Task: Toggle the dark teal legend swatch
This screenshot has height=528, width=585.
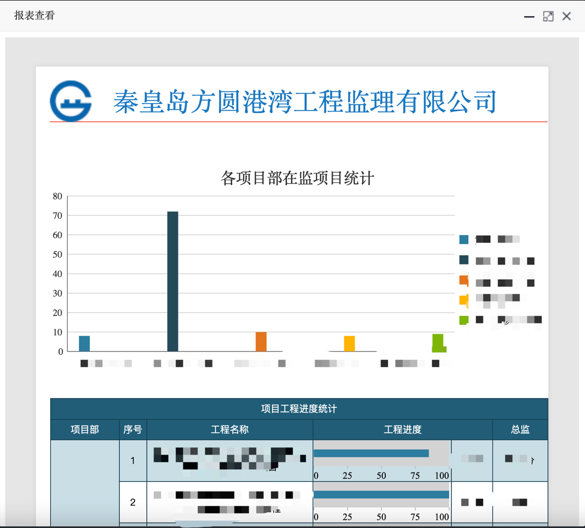Action: coord(464,260)
